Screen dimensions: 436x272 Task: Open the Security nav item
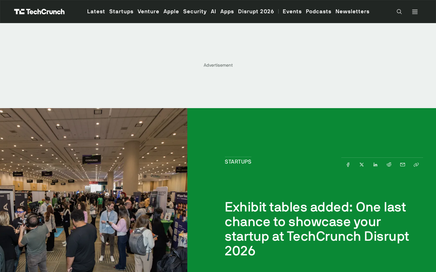195,12
